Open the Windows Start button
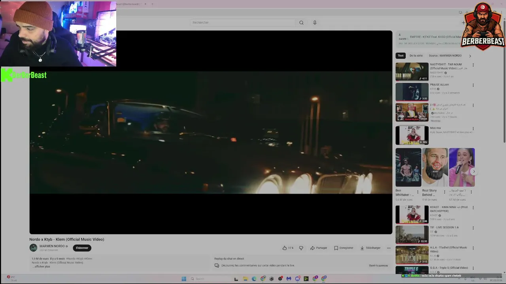The height and width of the screenshot is (284, 506). tap(184, 279)
